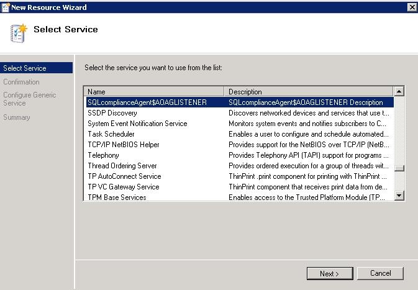The width and height of the screenshot is (418, 290).
Task: Sort the list by Name column
Action: point(155,91)
